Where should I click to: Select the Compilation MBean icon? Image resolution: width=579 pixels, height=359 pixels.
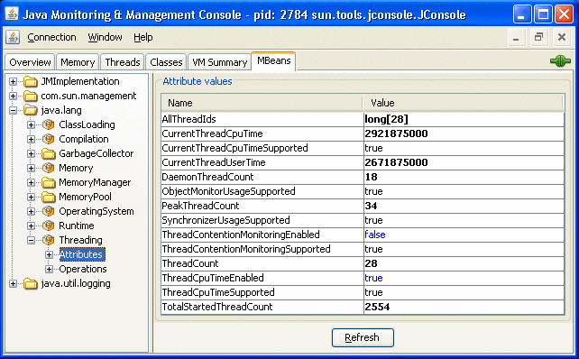48,139
